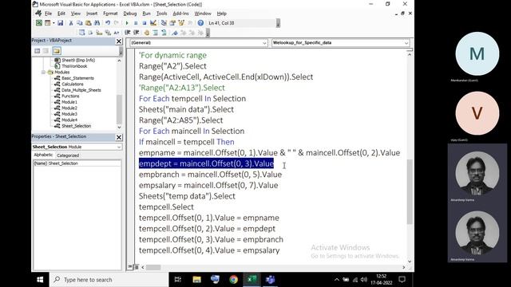The height and width of the screenshot is (287, 511).
Task: Select the Basic_Statements module
Action: 77,78
